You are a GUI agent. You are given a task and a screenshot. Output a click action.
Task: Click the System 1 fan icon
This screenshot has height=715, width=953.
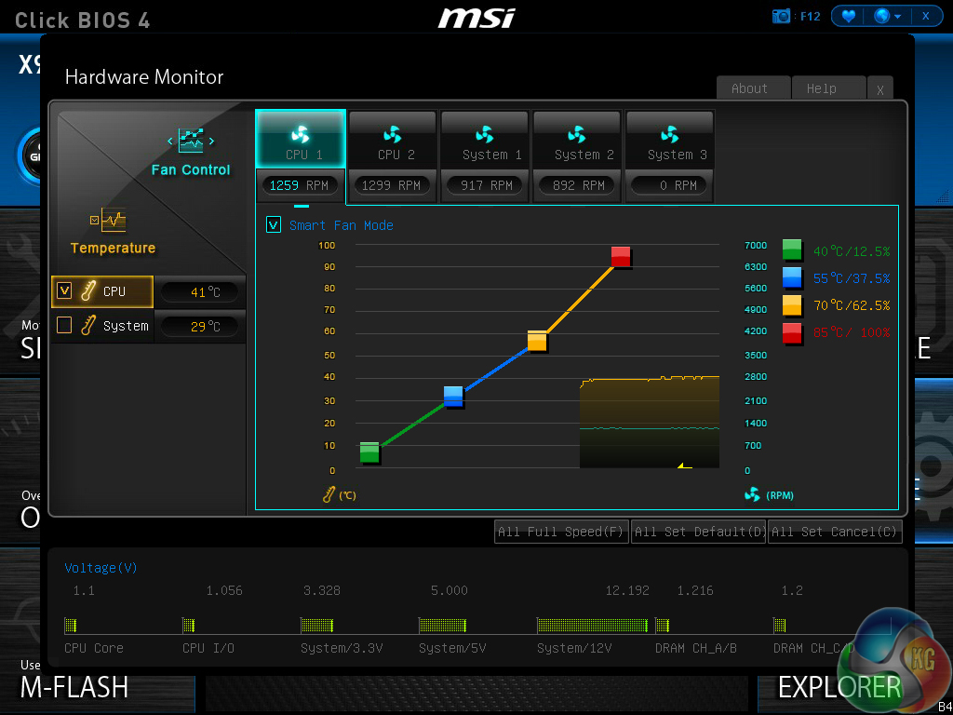coord(484,134)
